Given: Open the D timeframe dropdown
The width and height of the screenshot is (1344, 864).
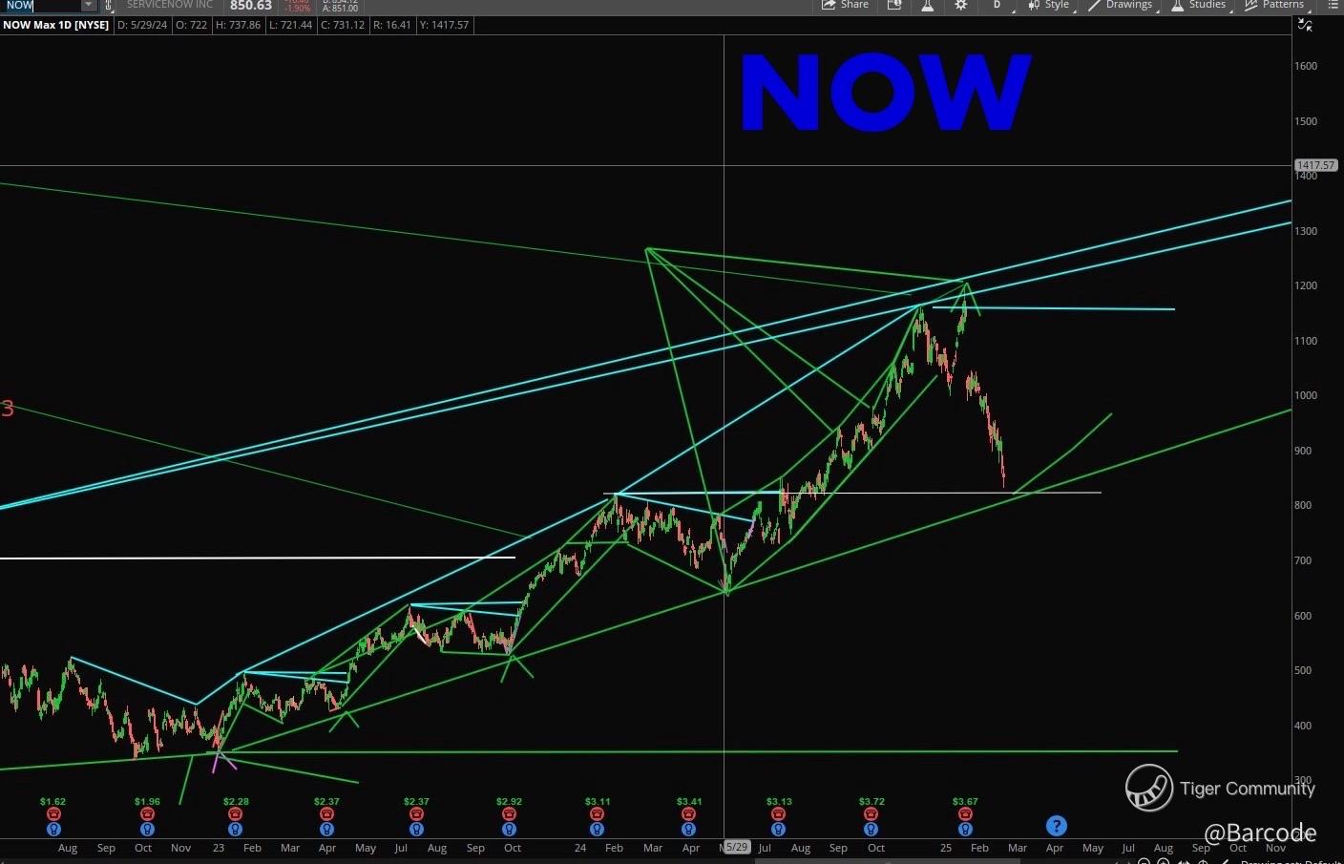Looking at the screenshot, I should coord(997,5).
